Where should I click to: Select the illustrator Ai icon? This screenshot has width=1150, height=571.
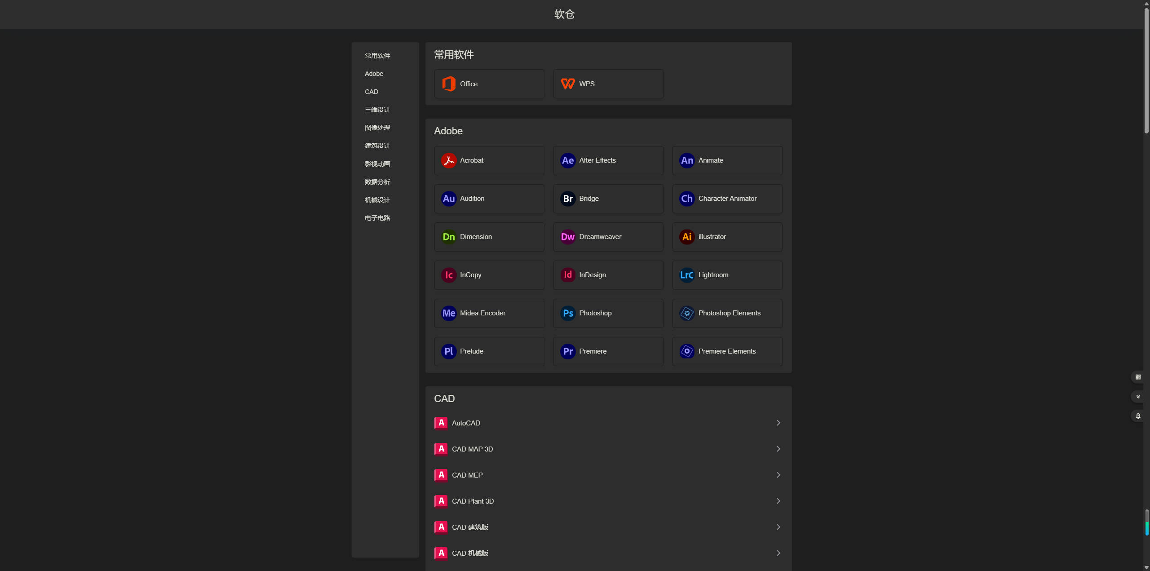coord(687,237)
